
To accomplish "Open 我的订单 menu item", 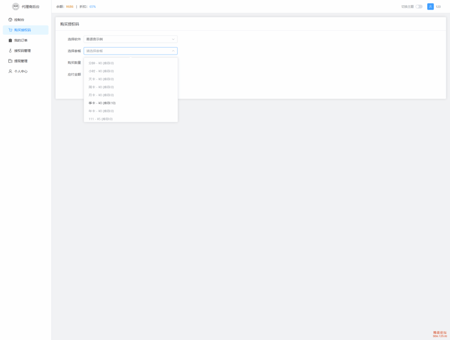I will pyautogui.click(x=21, y=40).
